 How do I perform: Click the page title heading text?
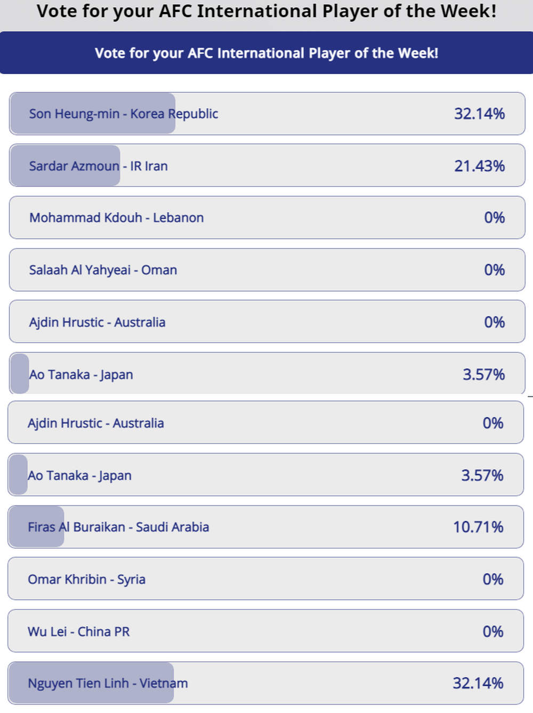point(266,11)
